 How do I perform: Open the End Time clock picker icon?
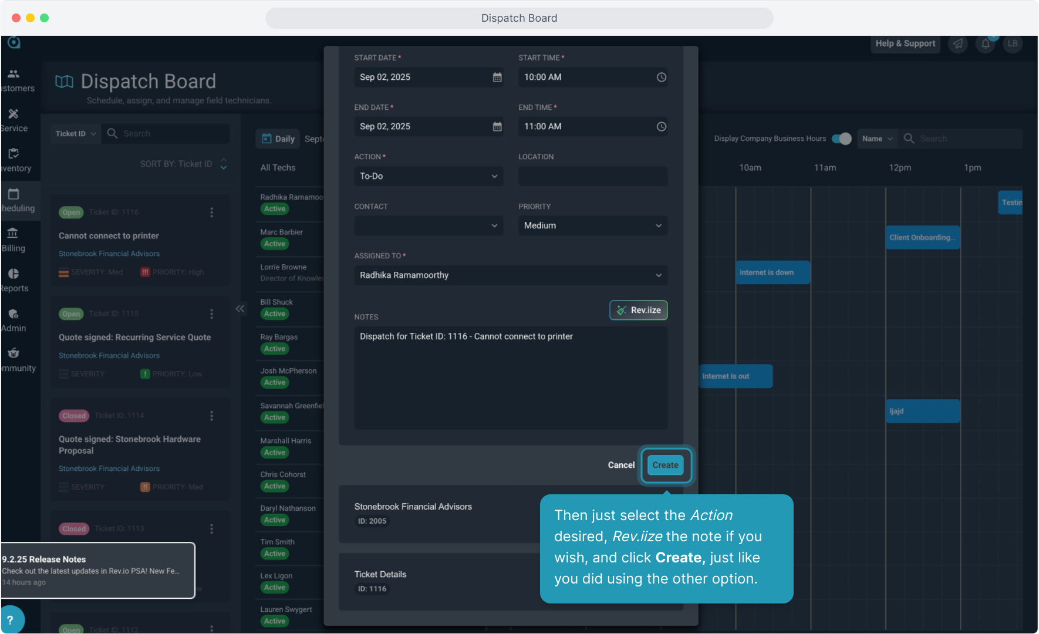click(662, 127)
